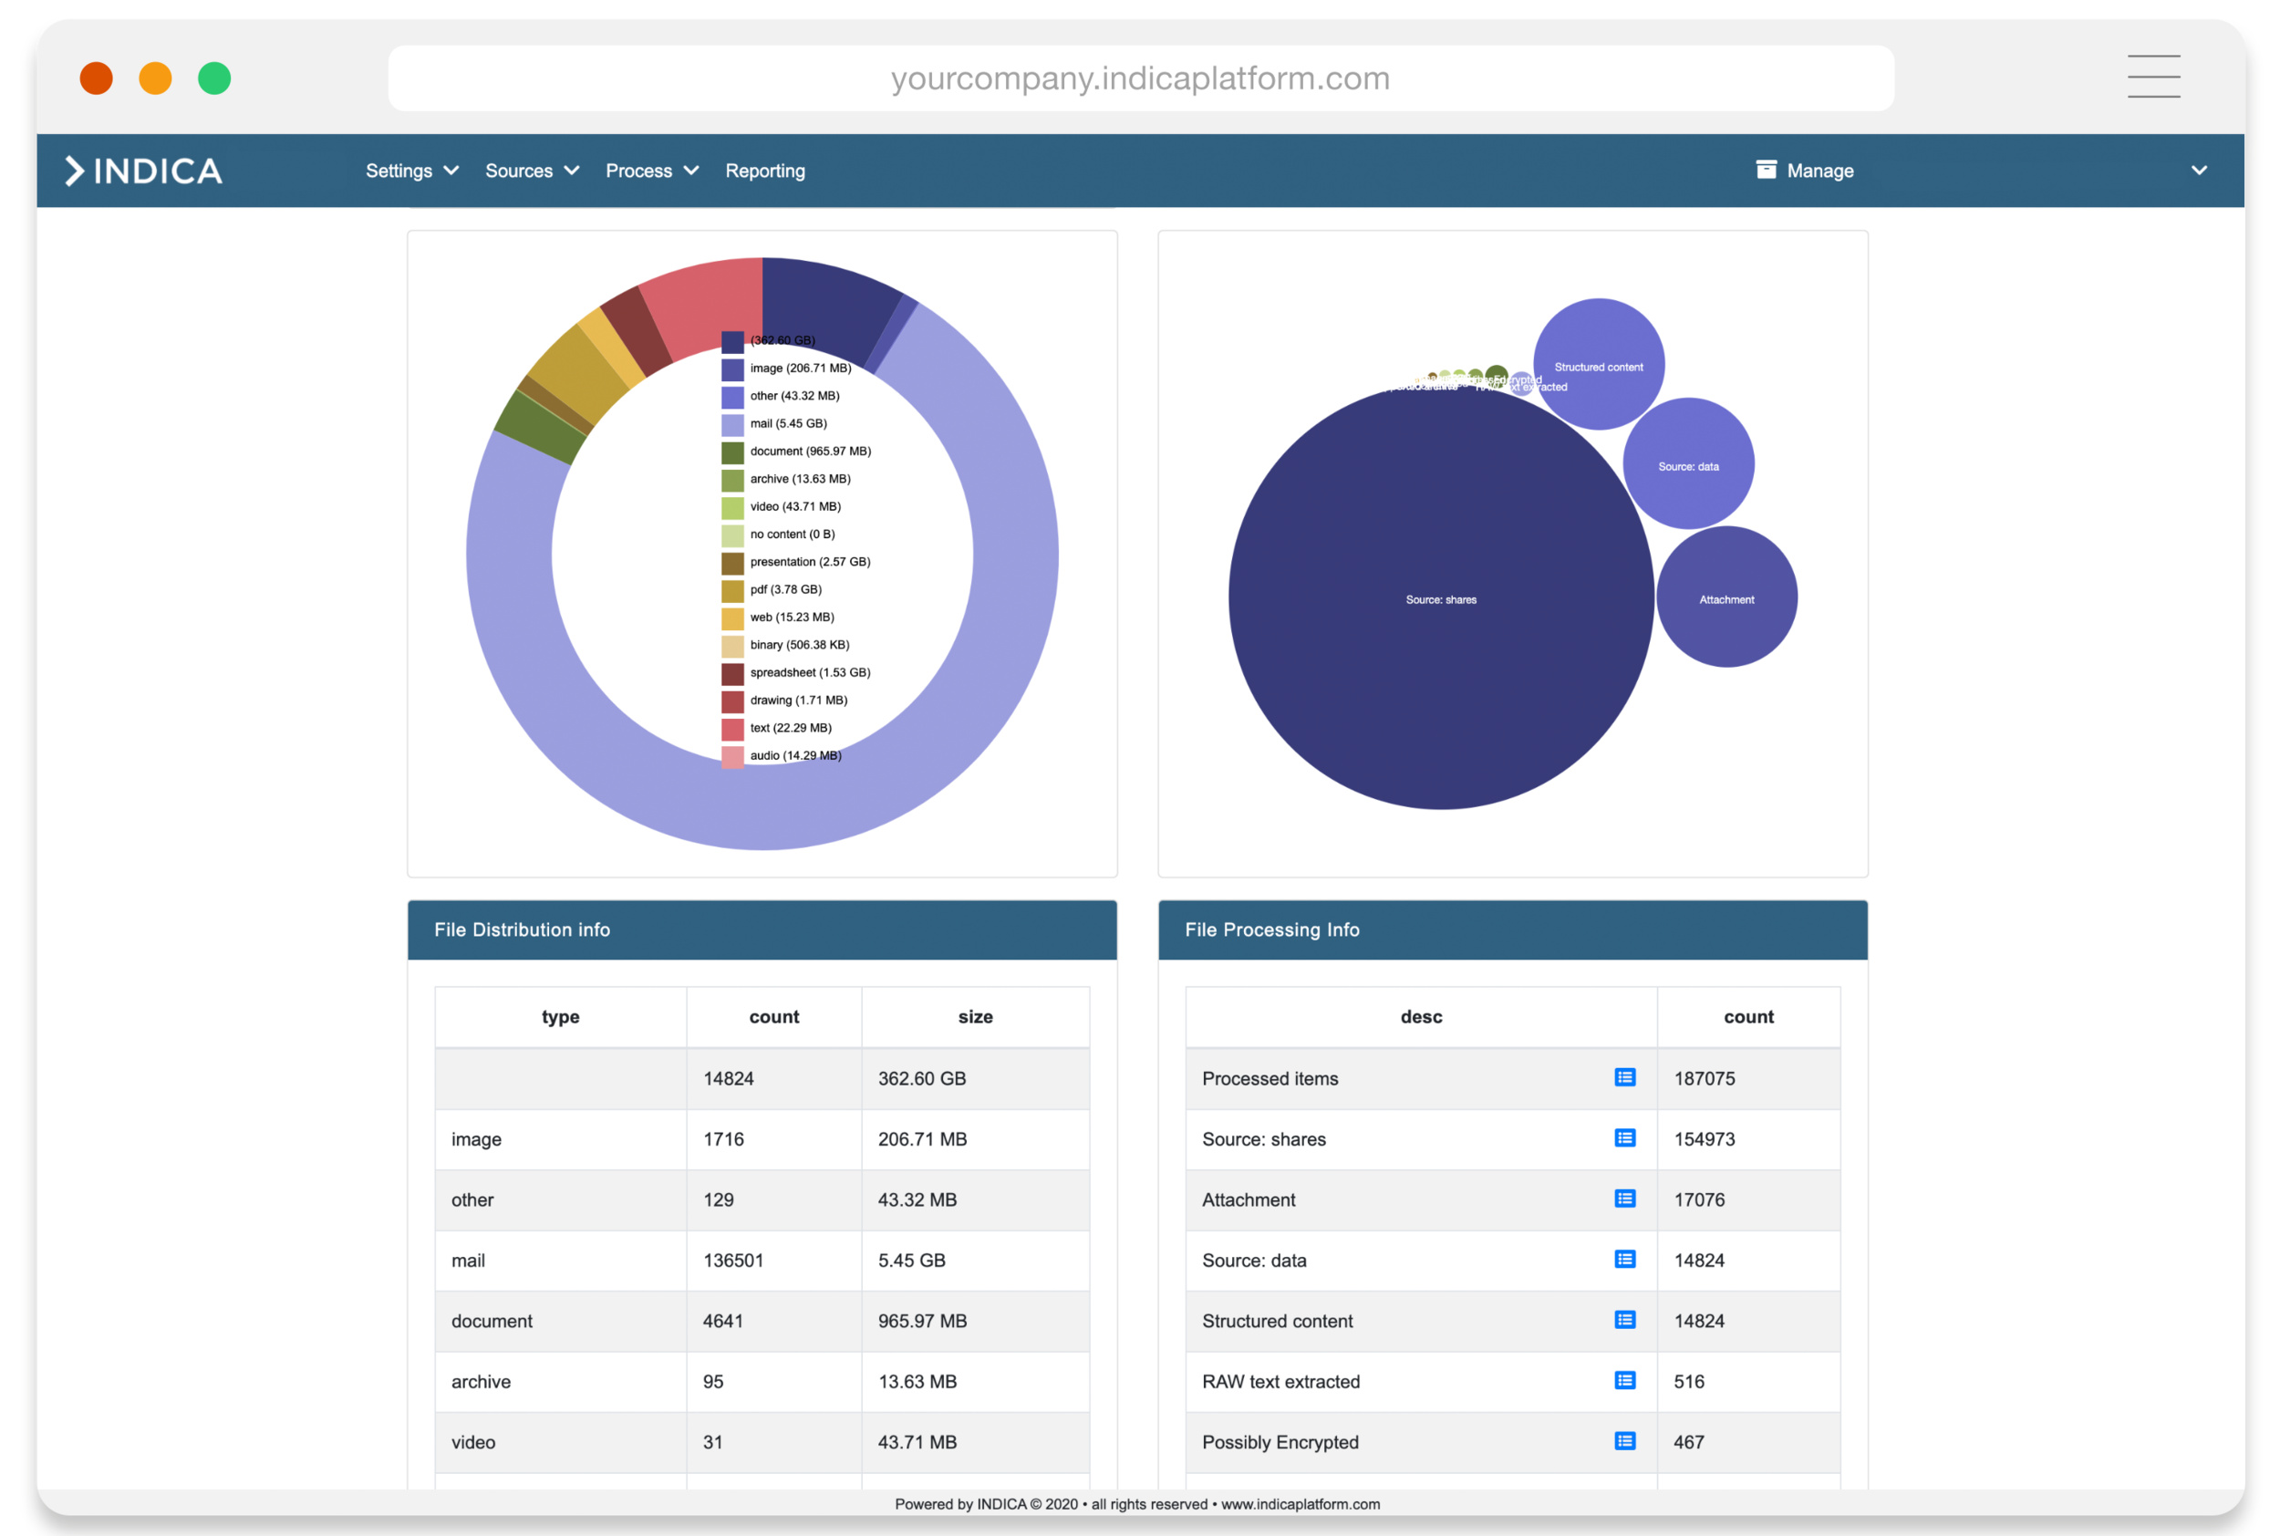The width and height of the screenshot is (2280, 1536).
Task: Toggle the audio entry in donut chart legend
Action: [x=794, y=755]
